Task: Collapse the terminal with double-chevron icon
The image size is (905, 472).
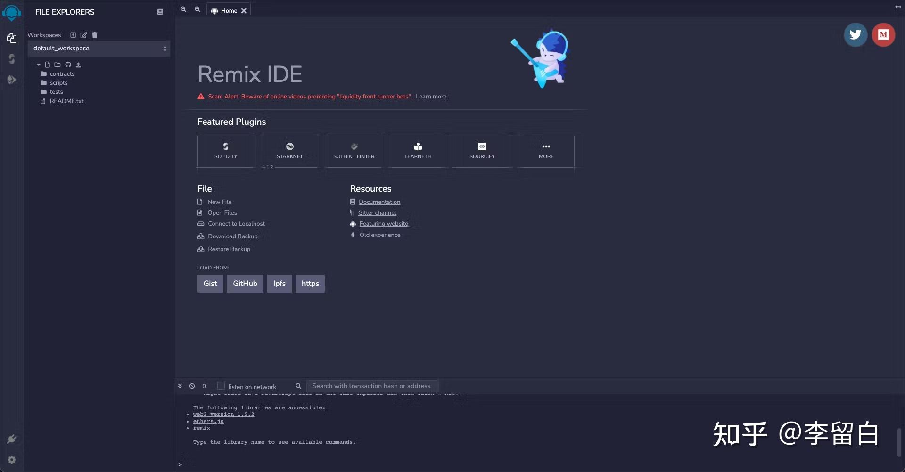Action: pos(180,386)
